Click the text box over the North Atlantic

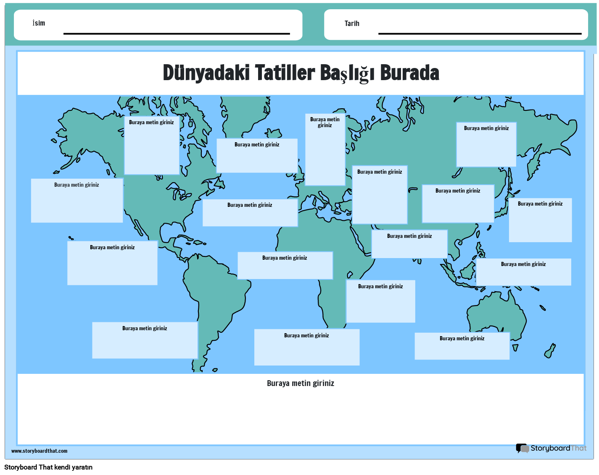[x=250, y=213]
